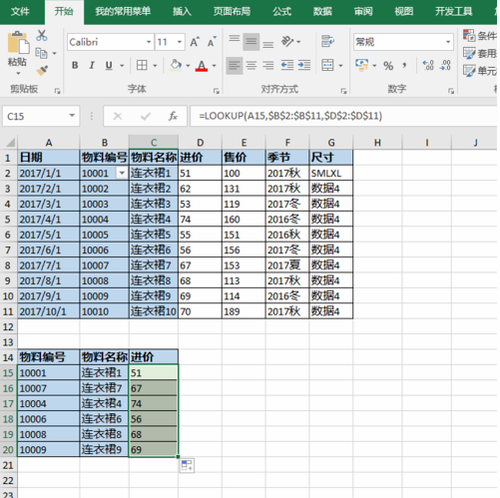
Task: Toggle align text left
Action: [x=235, y=66]
